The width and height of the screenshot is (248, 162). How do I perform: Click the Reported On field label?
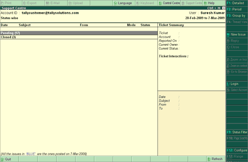[x=168, y=41]
